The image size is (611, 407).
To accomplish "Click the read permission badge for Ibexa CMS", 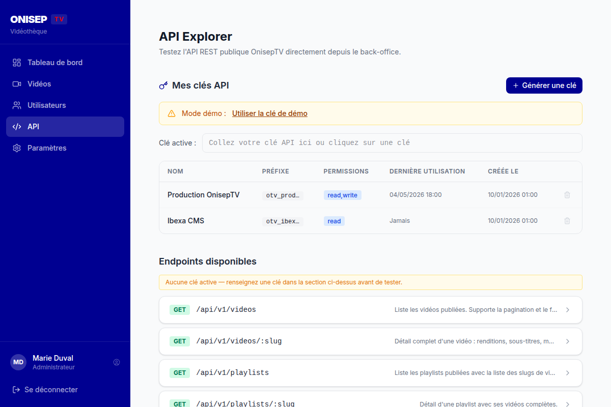I will tap(334, 221).
